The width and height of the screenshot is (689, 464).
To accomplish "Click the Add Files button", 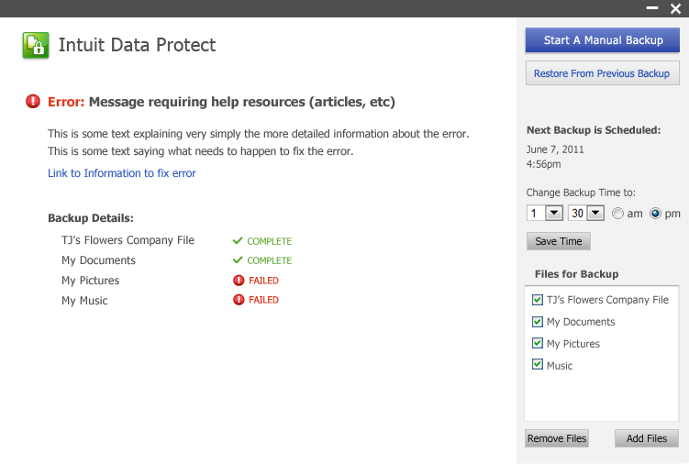I will pyautogui.click(x=647, y=438).
